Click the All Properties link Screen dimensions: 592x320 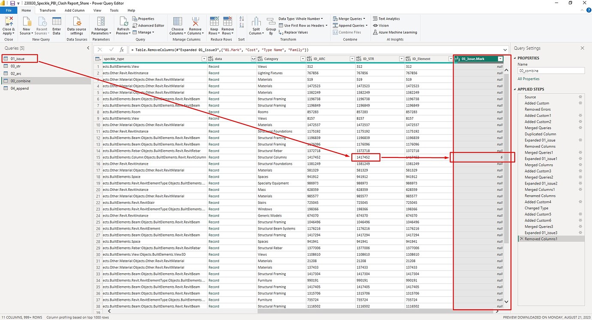point(528,79)
